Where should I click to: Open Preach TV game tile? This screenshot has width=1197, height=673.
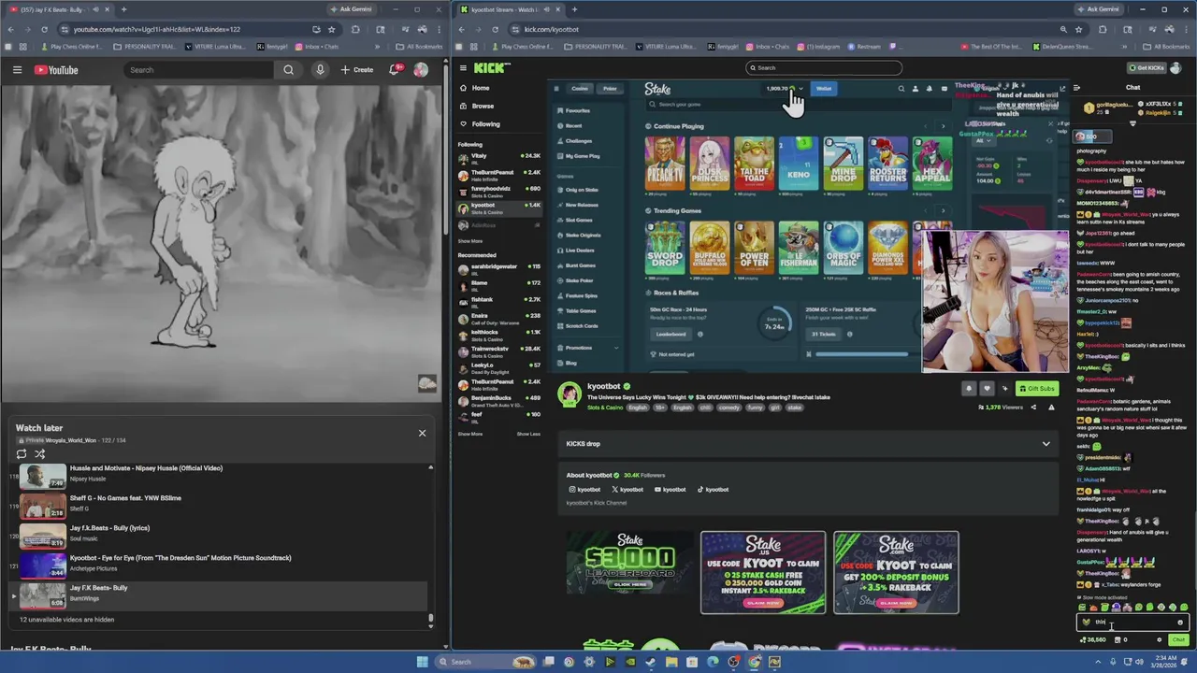coord(665,165)
